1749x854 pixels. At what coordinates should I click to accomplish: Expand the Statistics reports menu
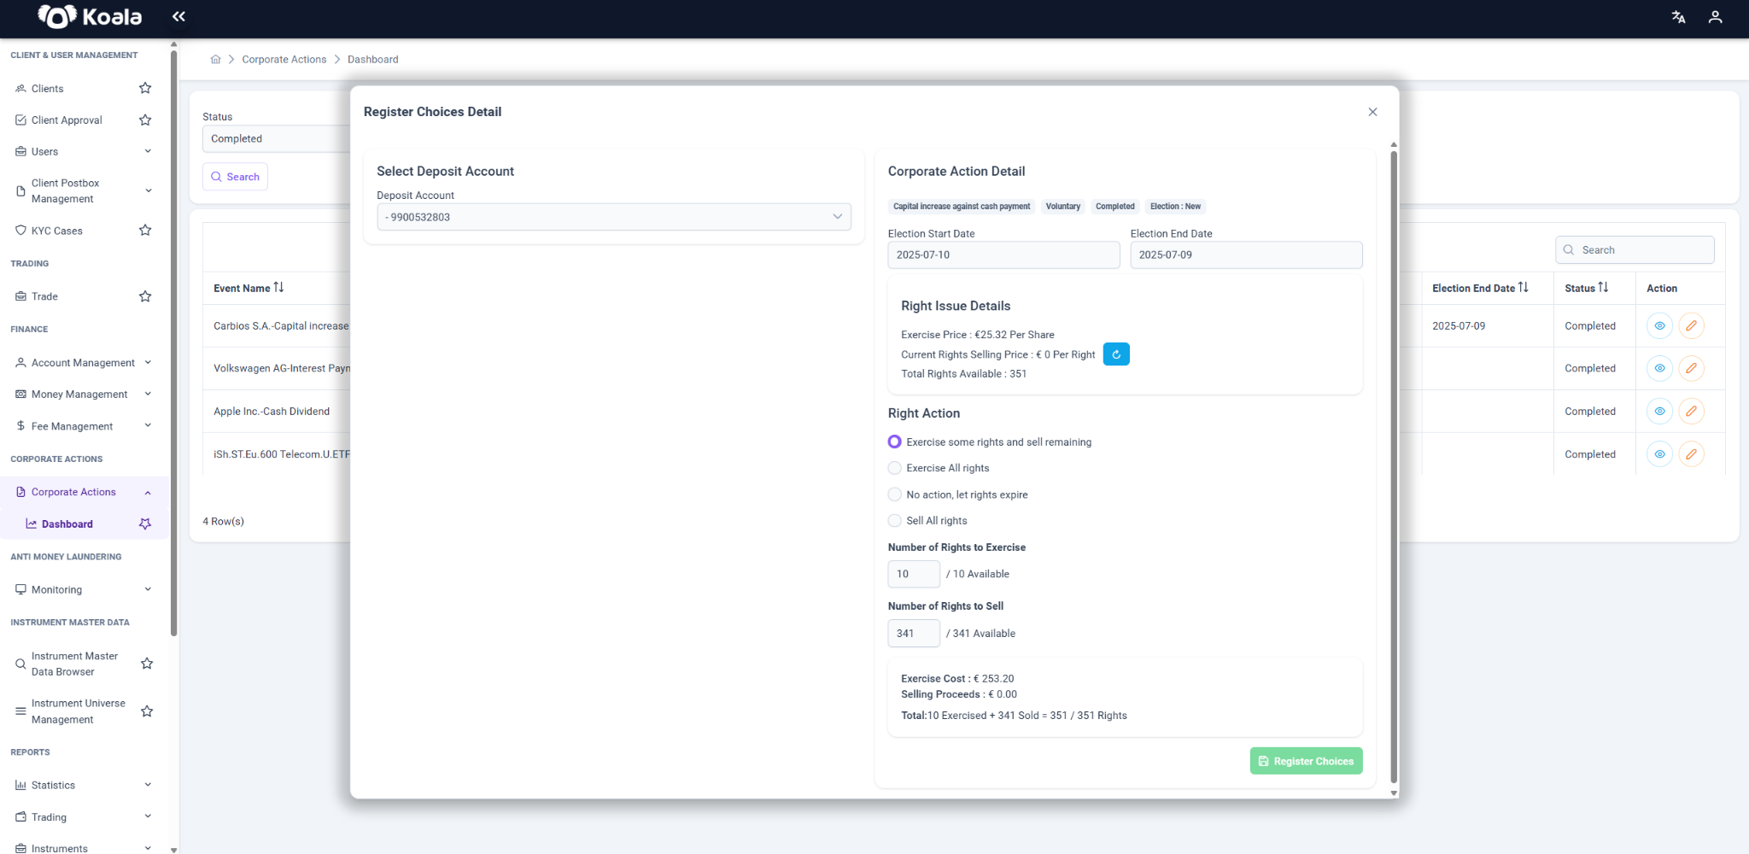(x=148, y=785)
